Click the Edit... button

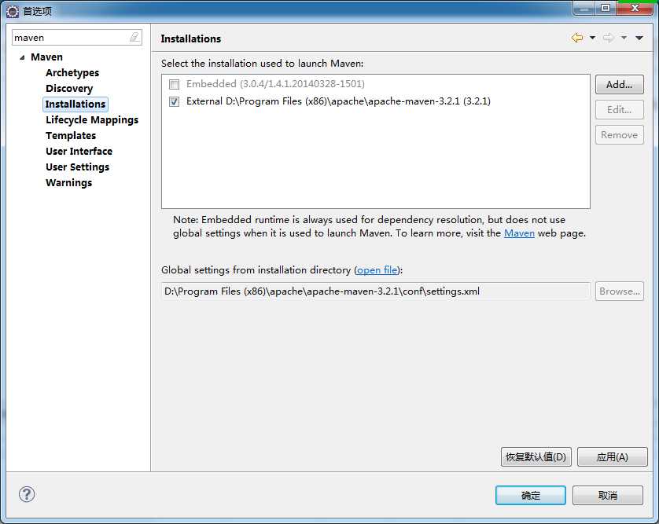coord(619,109)
